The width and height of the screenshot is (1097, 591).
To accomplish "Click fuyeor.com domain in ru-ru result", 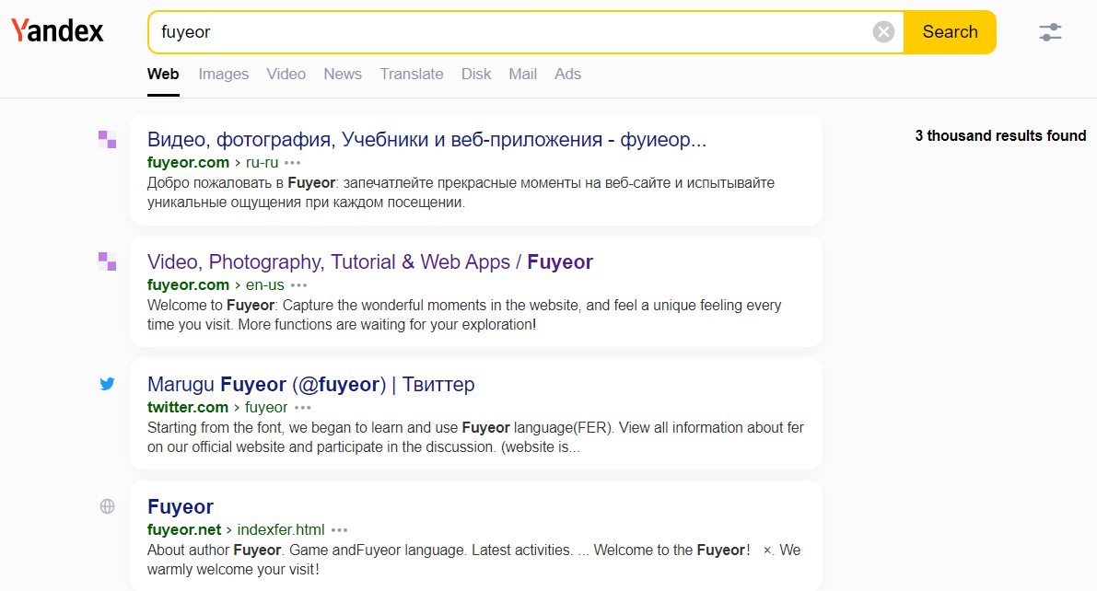I will pyautogui.click(x=188, y=162).
